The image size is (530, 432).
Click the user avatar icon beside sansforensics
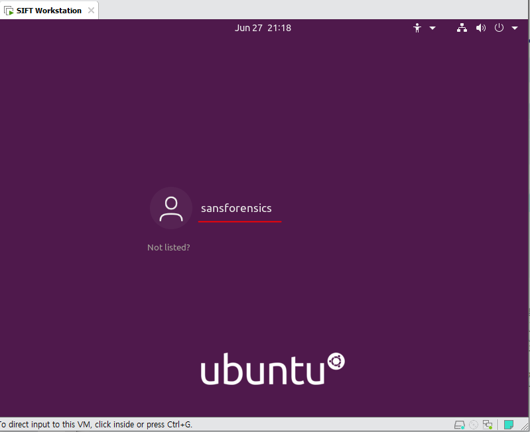tap(171, 208)
